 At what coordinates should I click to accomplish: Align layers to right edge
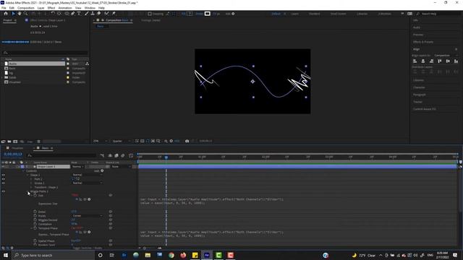click(x=431, y=61)
